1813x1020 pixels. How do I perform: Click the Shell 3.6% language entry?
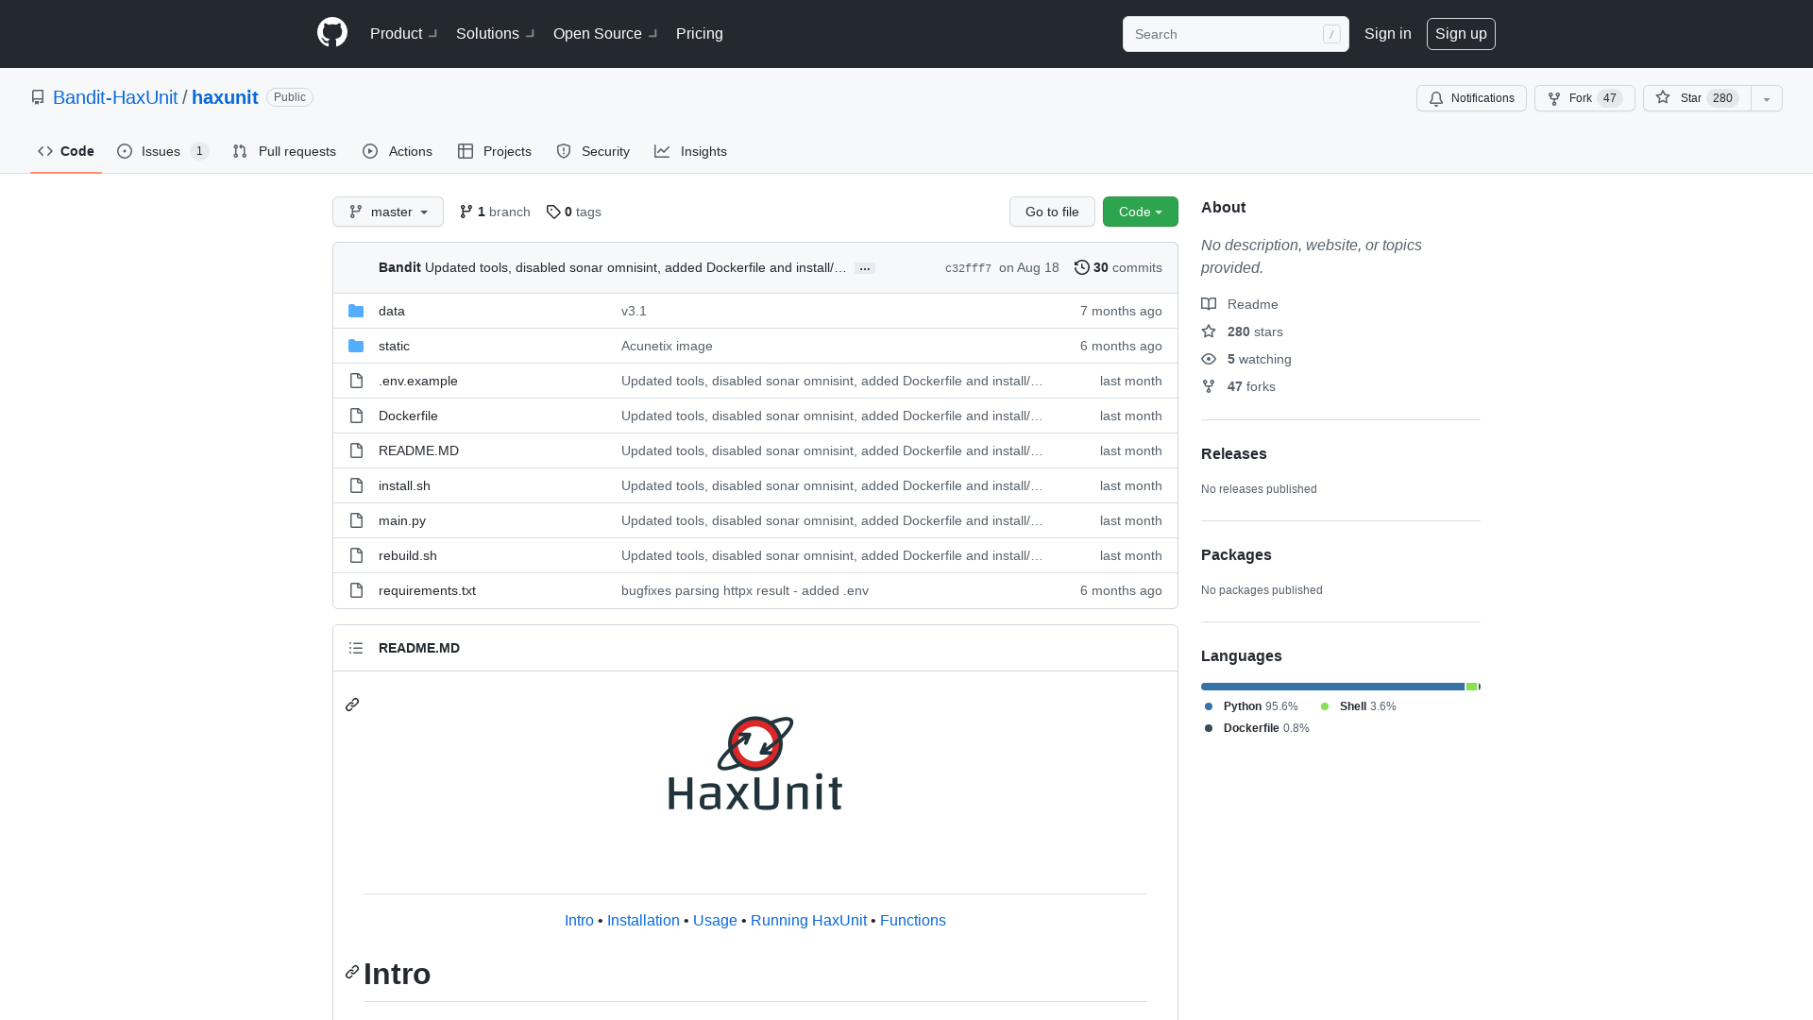pos(1358,706)
